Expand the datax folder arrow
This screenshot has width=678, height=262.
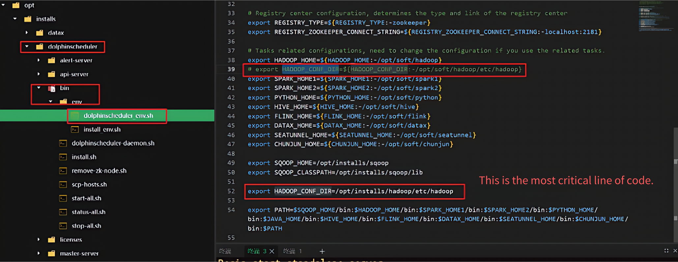[x=27, y=33]
